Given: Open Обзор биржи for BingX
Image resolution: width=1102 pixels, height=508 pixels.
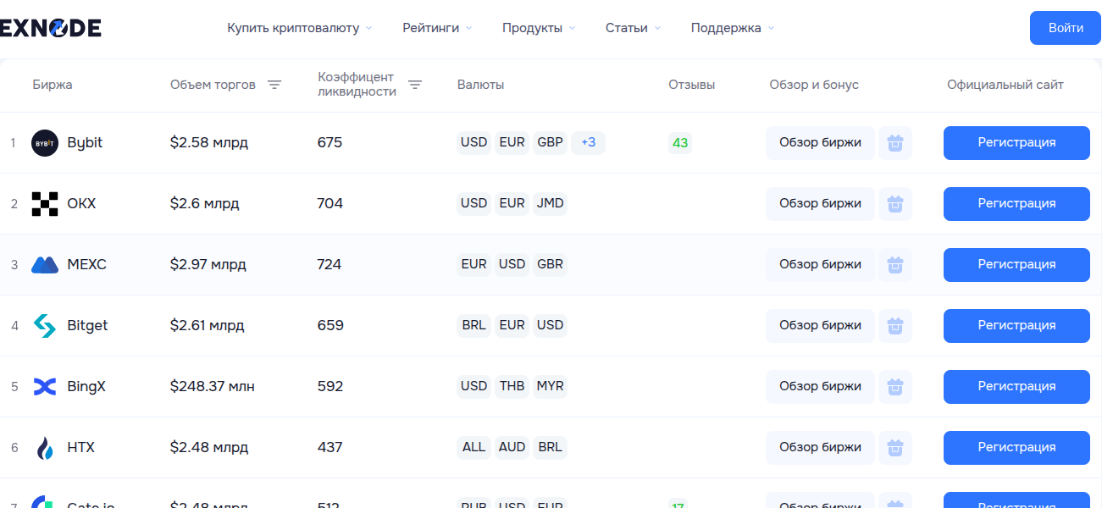Looking at the screenshot, I should coord(820,387).
